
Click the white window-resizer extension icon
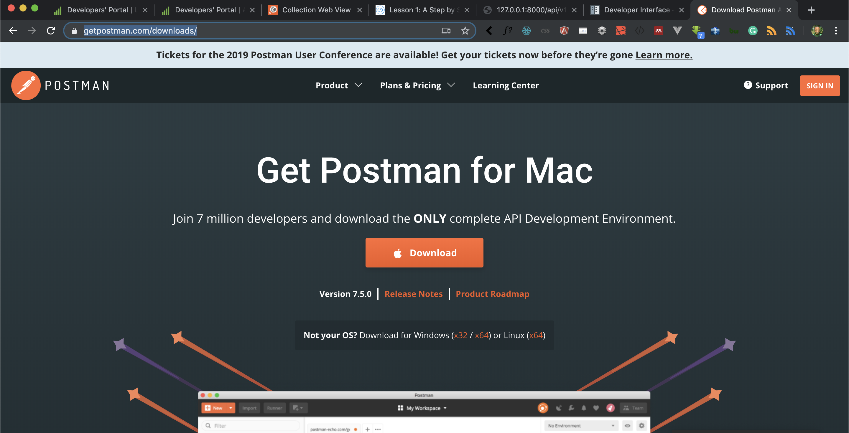tap(583, 31)
